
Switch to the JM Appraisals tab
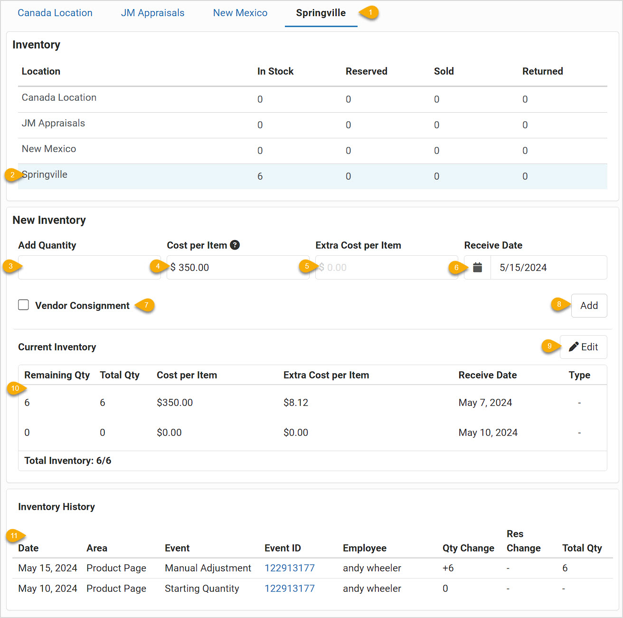(152, 13)
